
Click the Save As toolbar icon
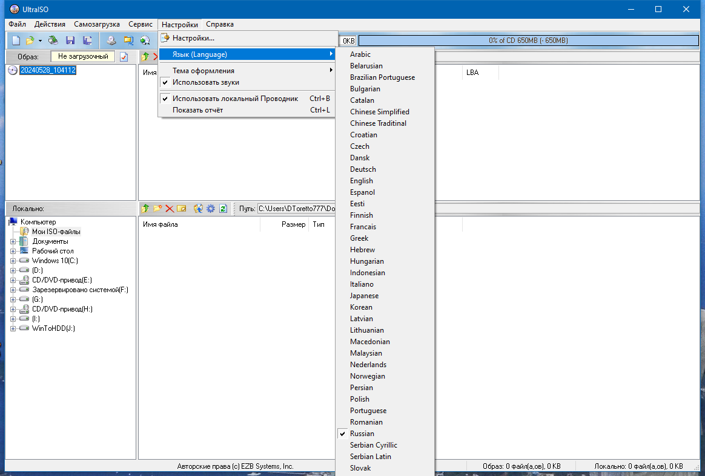88,41
